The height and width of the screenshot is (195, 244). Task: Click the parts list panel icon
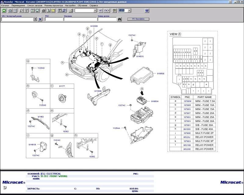[x=59, y=11]
